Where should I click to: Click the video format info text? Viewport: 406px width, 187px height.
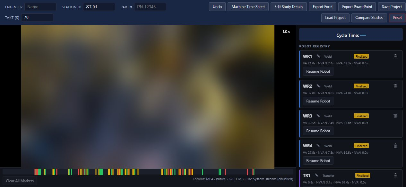(x=243, y=179)
